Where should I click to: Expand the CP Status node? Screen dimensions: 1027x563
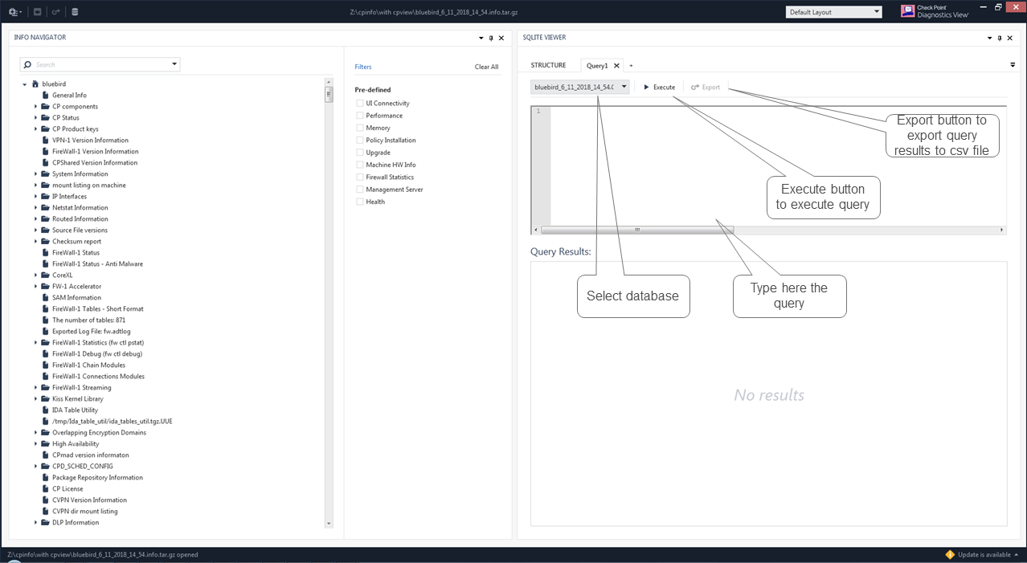point(35,118)
